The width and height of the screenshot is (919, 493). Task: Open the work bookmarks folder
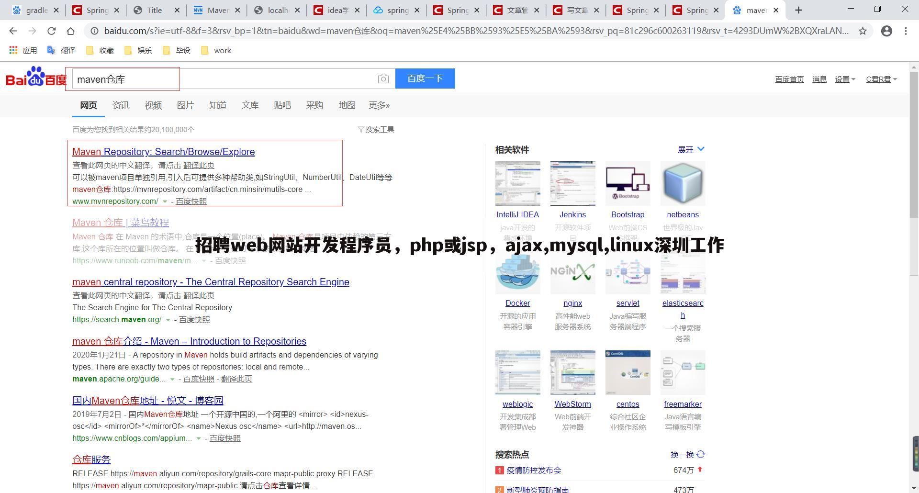216,50
